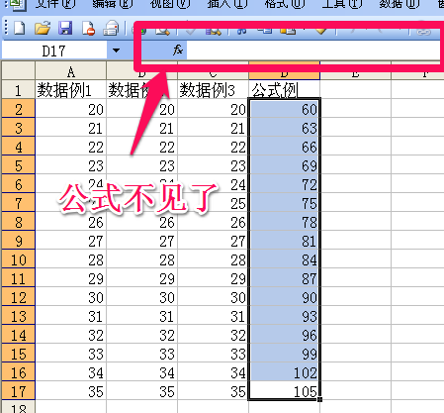Open the 插入(I) menu

pos(226,3)
